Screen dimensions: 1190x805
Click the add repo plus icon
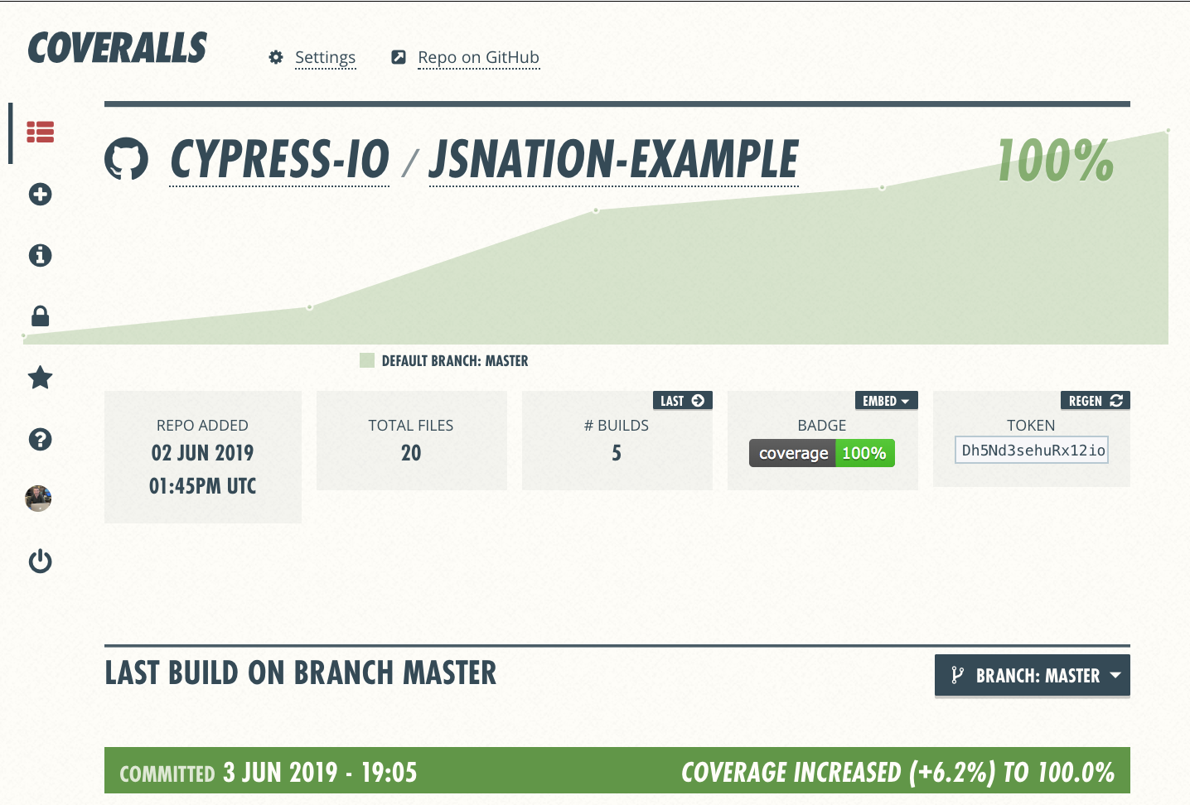40,195
